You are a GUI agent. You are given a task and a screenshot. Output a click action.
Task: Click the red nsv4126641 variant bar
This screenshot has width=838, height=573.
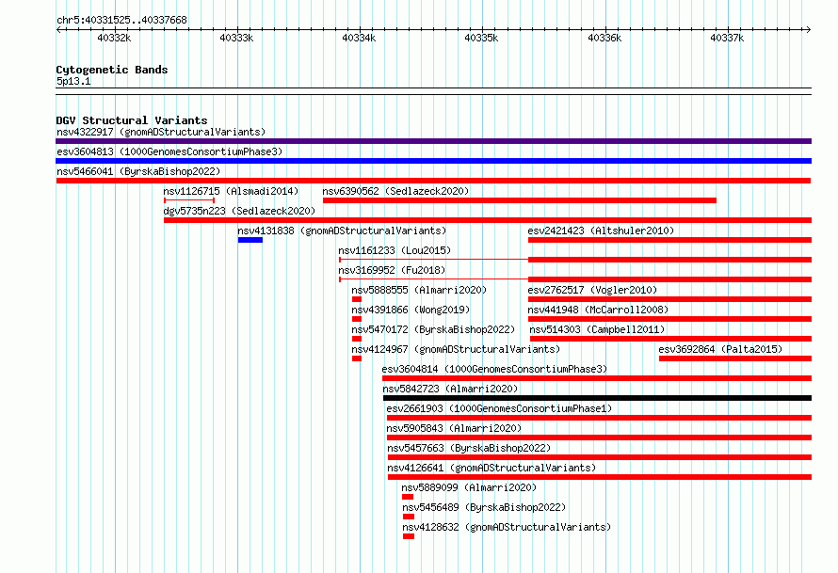600,477
